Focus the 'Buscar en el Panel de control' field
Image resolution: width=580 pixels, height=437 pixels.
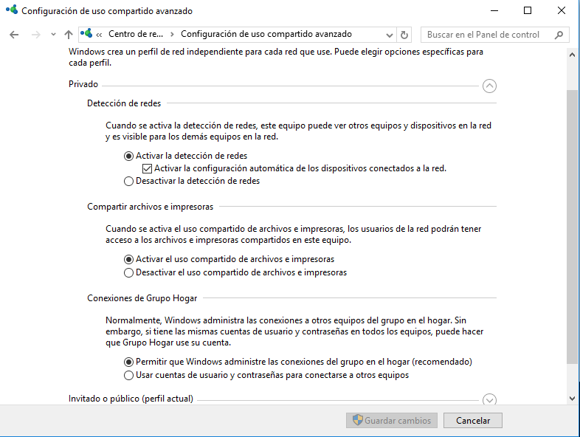[495, 35]
